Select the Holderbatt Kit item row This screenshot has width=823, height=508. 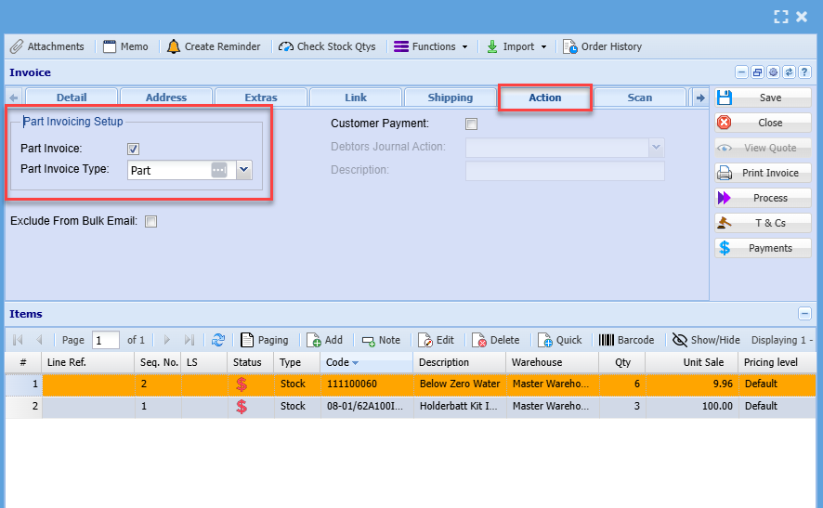pos(410,406)
